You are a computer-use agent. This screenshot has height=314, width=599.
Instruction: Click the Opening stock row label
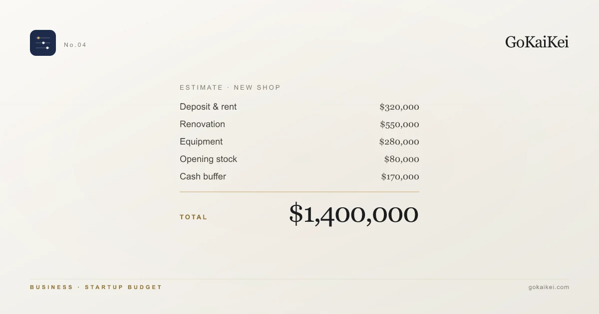pyautogui.click(x=208, y=159)
